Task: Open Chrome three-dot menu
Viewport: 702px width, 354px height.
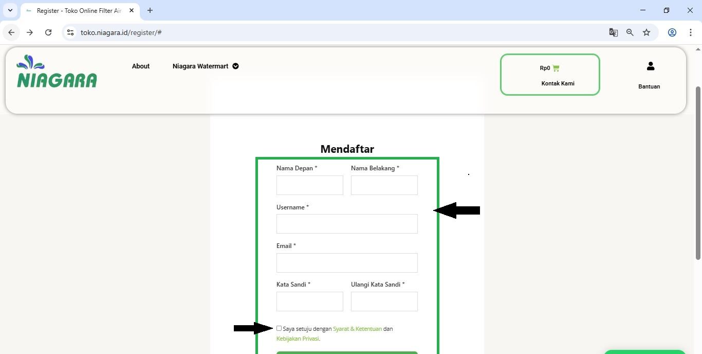Action: 690,32
